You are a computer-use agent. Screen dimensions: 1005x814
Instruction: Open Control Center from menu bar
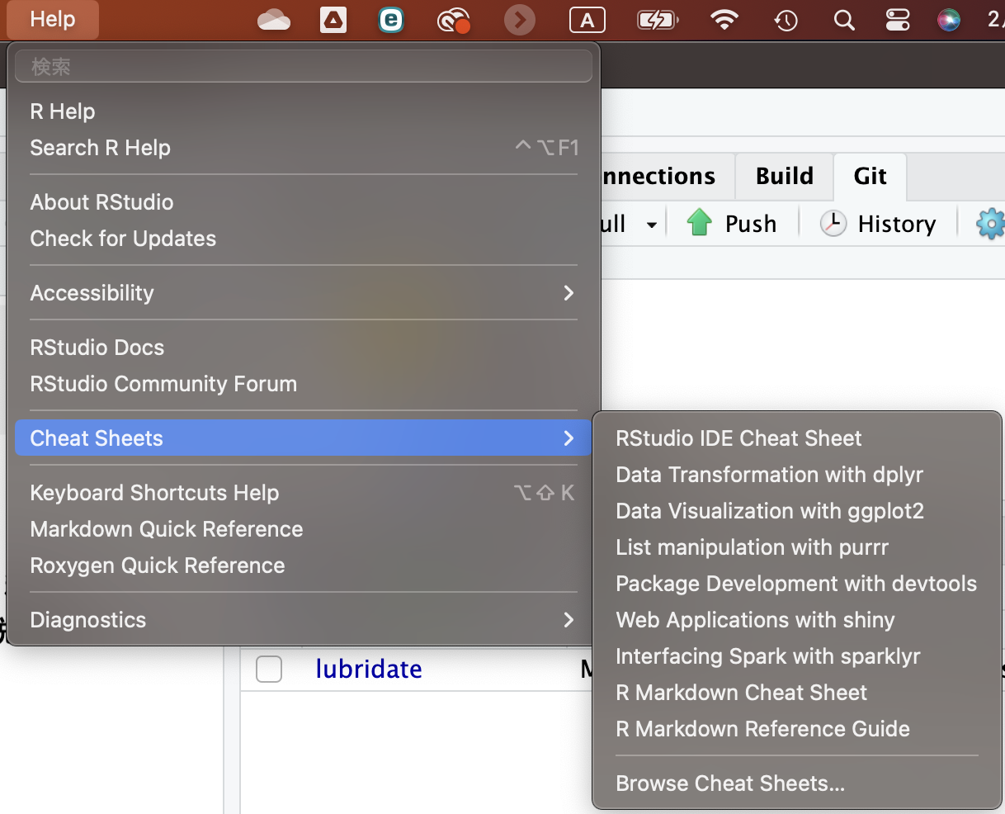point(898,20)
